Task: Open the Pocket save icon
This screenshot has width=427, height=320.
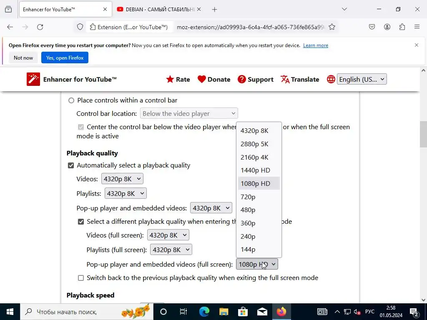Action: 372,27
